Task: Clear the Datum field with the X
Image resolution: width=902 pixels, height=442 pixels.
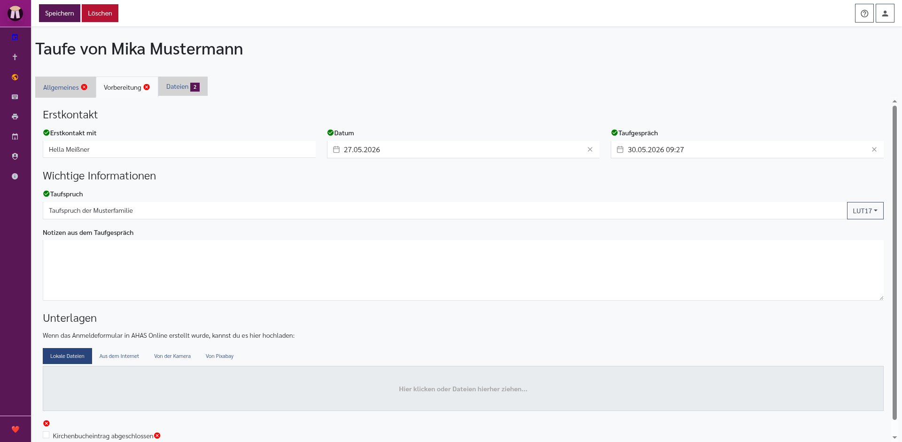Action: click(590, 149)
